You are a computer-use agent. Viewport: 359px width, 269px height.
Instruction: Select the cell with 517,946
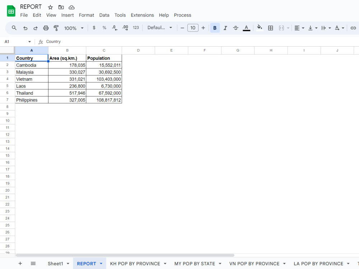coord(67,93)
